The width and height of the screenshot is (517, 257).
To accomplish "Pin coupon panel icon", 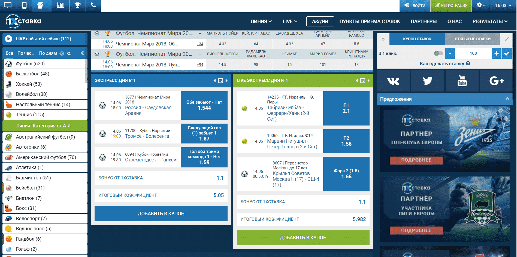I will coord(507,39).
